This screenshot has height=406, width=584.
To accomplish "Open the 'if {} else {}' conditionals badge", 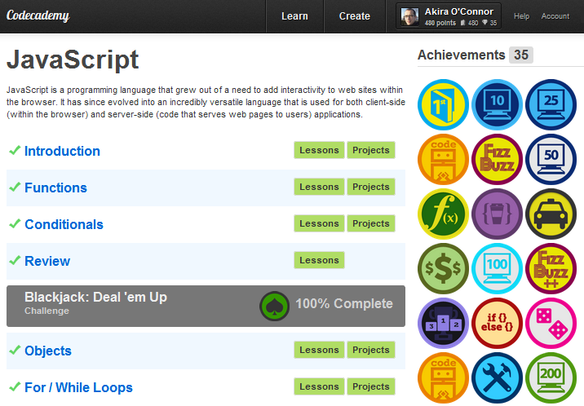I will tap(498, 323).
